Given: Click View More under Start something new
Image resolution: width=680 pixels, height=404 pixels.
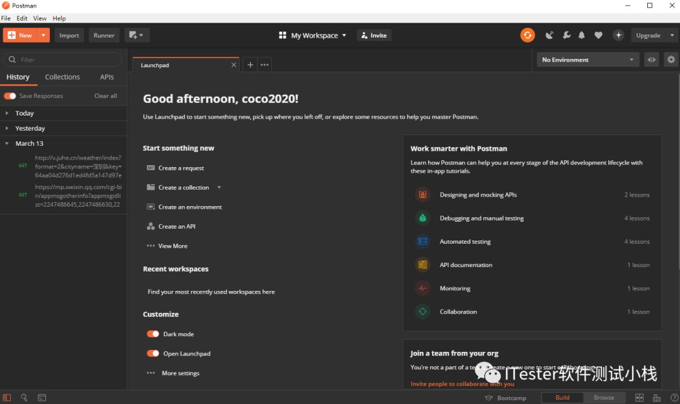Looking at the screenshot, I should (x=173, y=246).
